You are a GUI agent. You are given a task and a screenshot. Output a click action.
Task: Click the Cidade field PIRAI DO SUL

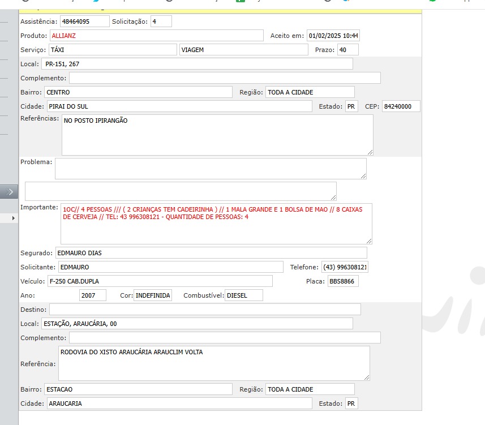pyautogui.click(x=179, y=106)
